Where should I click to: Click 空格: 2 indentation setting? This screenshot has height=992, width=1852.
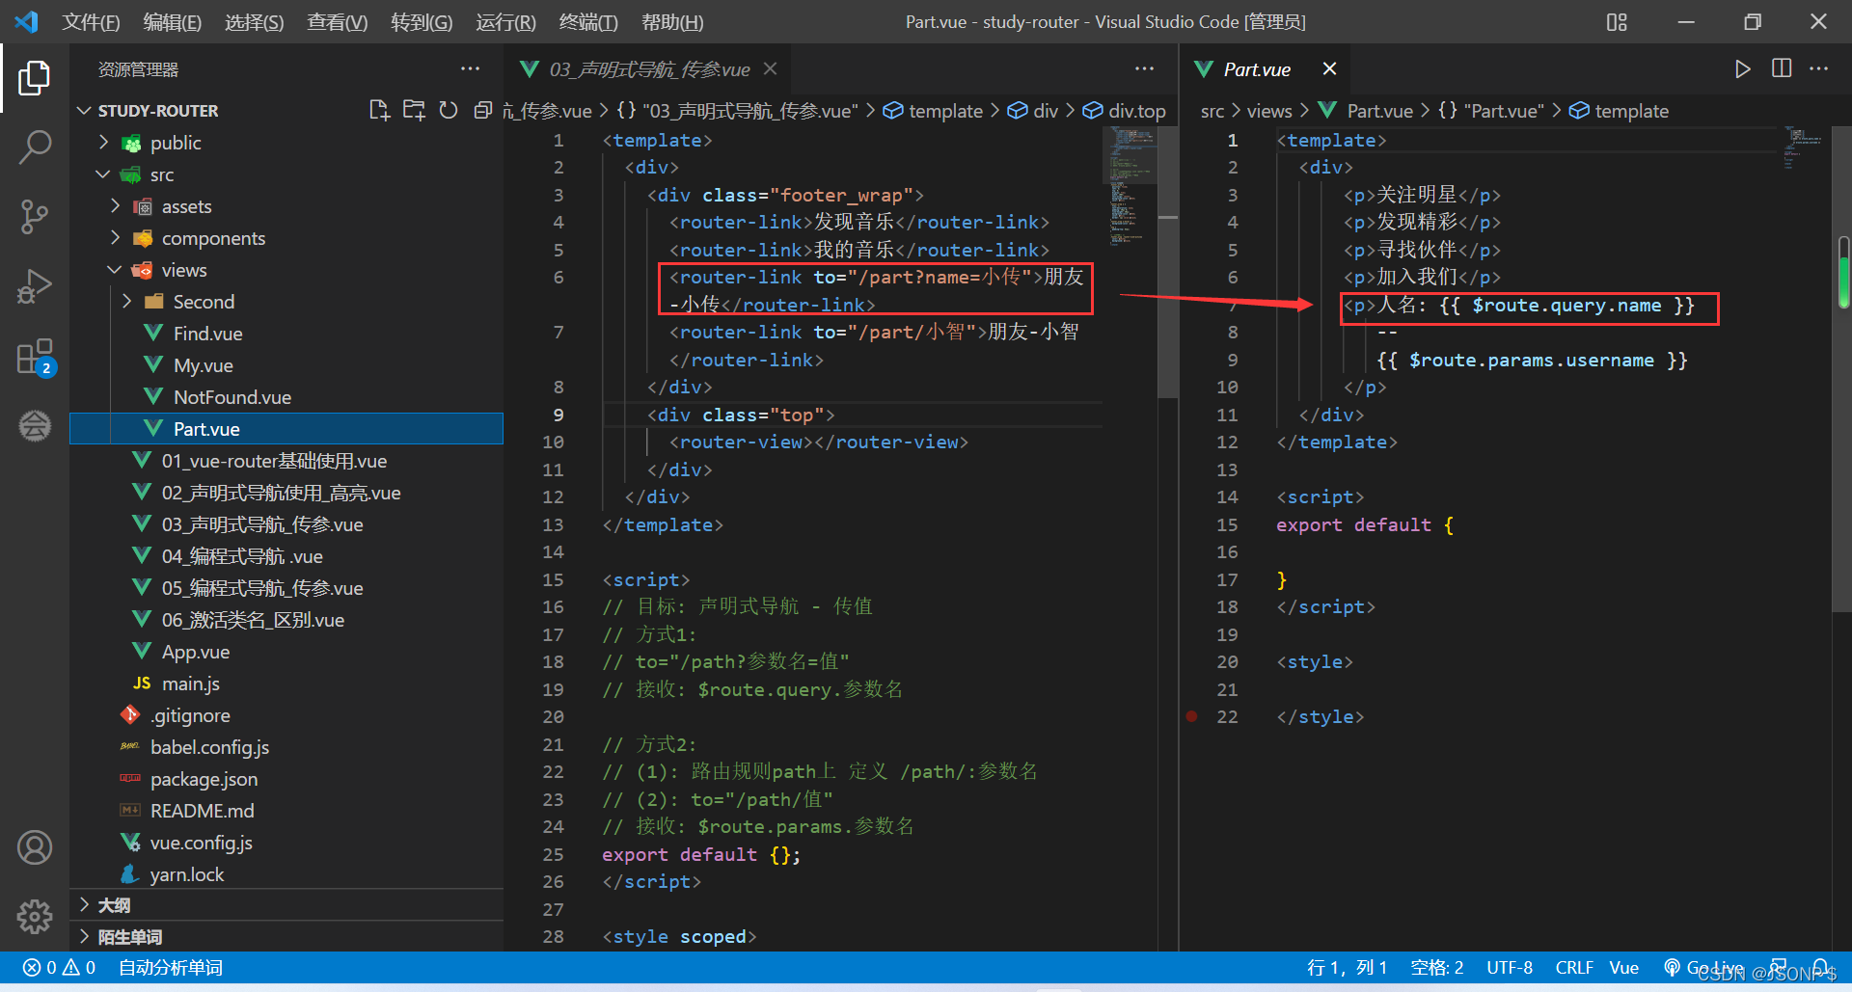point(1437,968)
